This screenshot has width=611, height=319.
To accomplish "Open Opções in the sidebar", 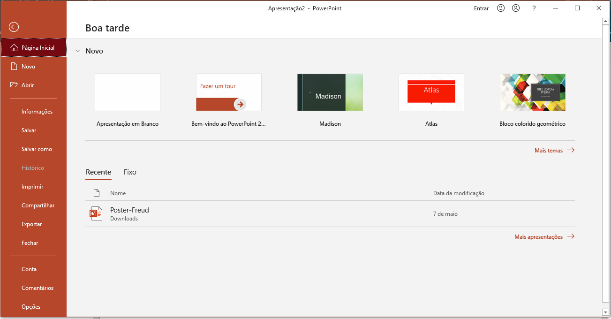I will (x=31, y=307).
